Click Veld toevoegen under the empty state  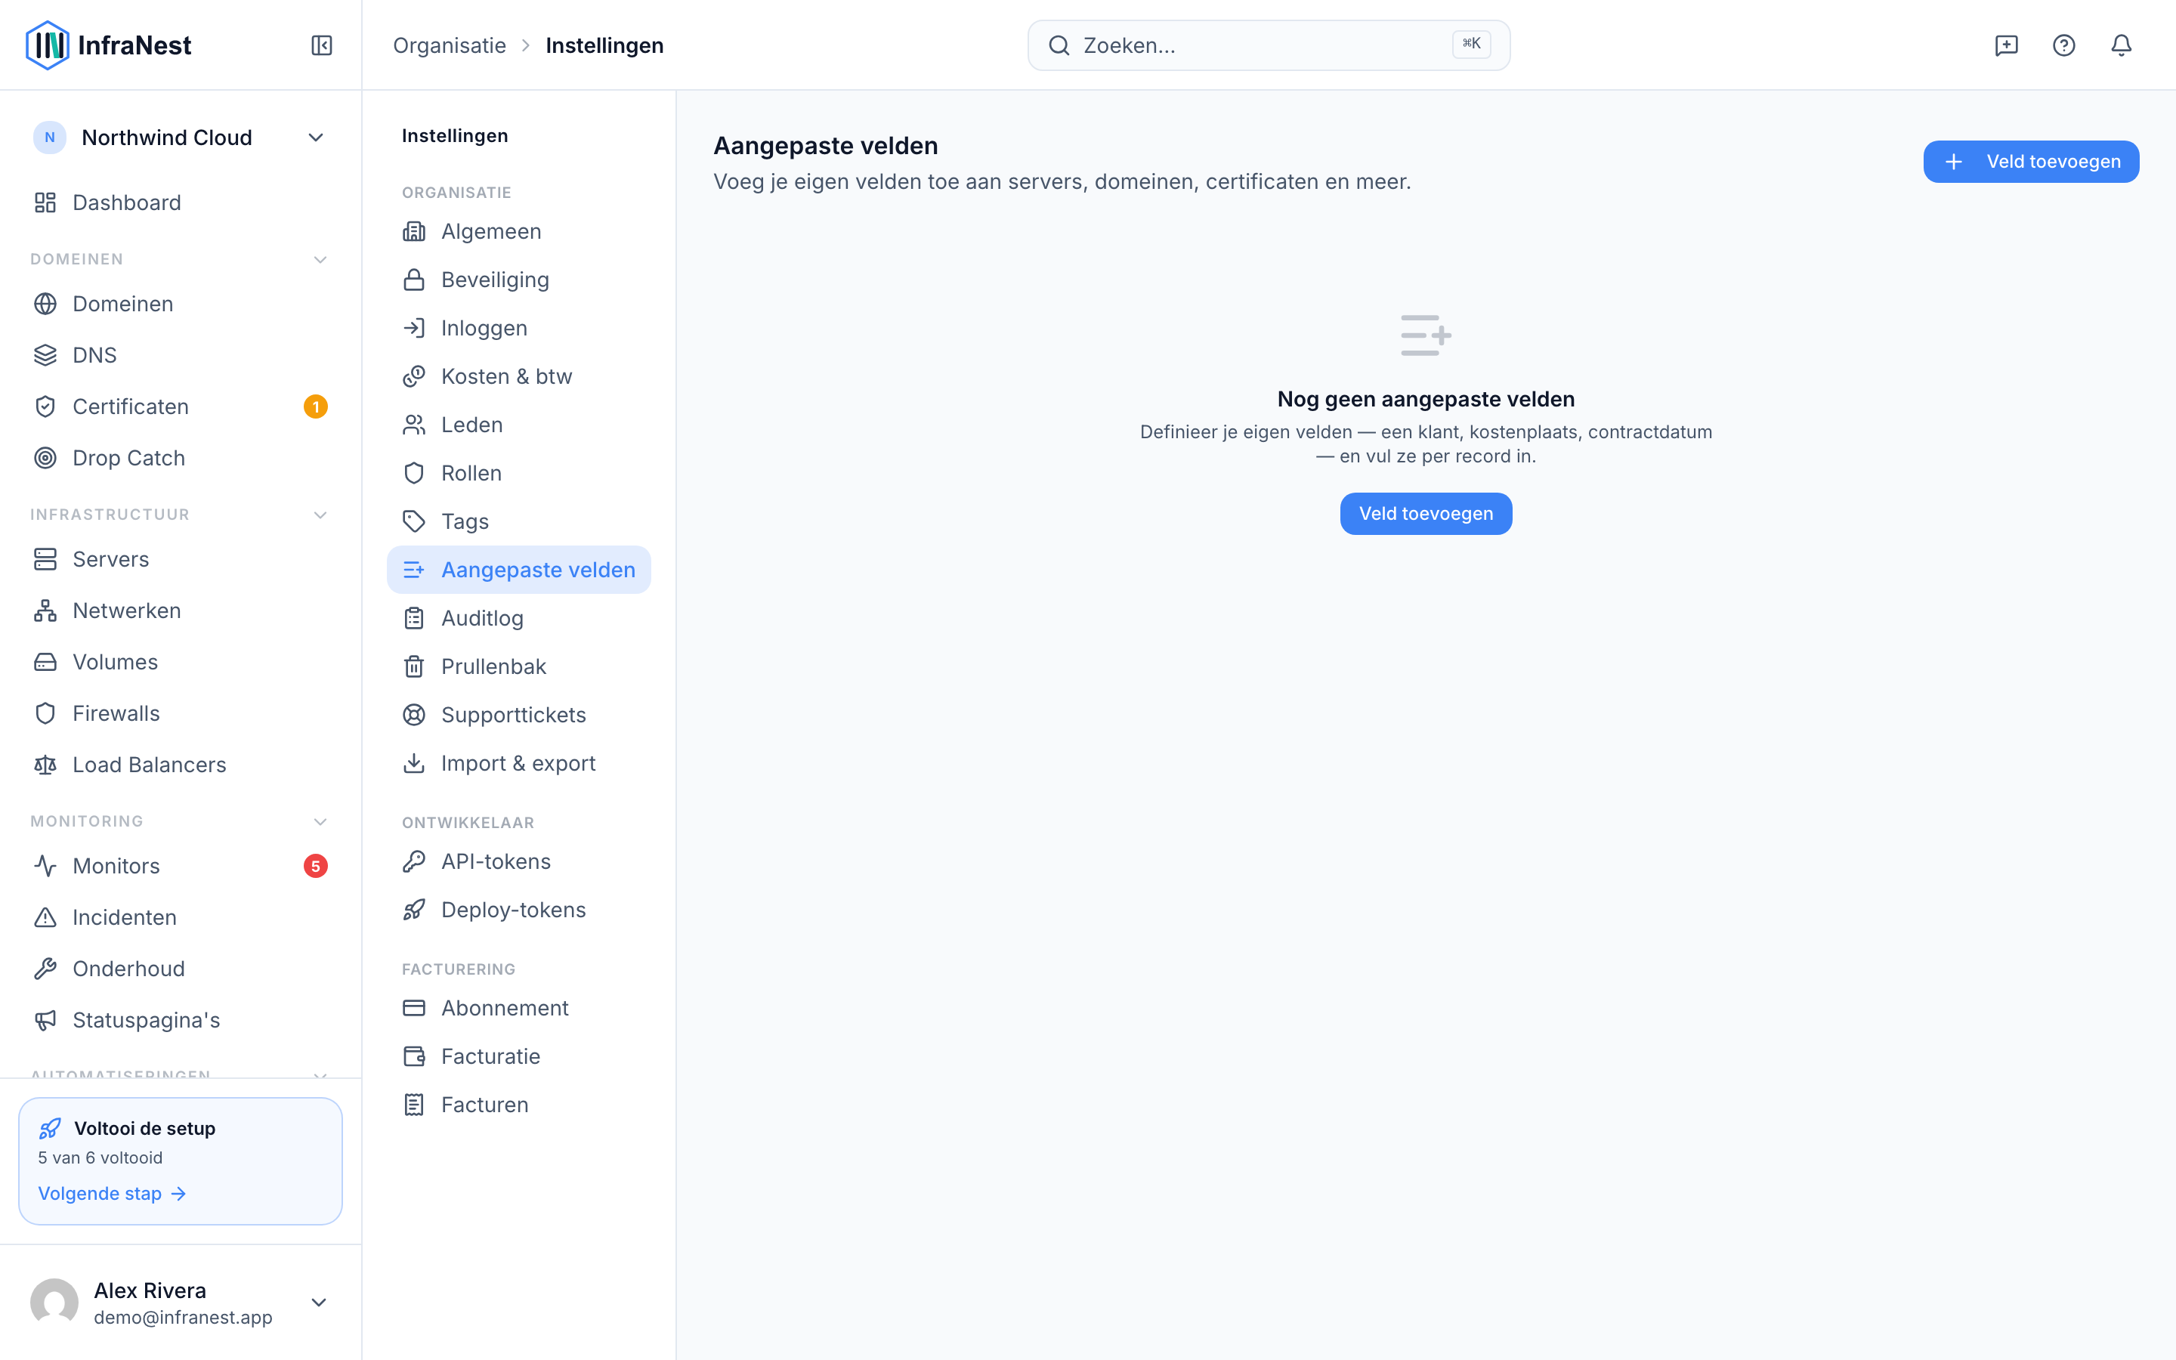coord(1426,514)
